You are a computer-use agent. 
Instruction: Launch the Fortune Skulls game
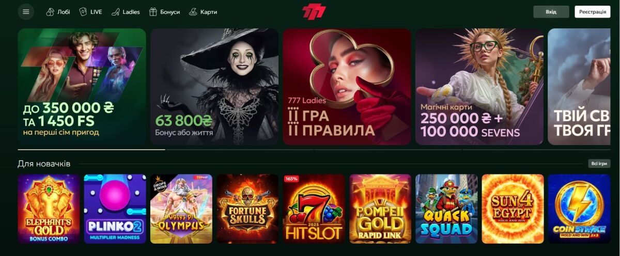[x=247, y=209]
